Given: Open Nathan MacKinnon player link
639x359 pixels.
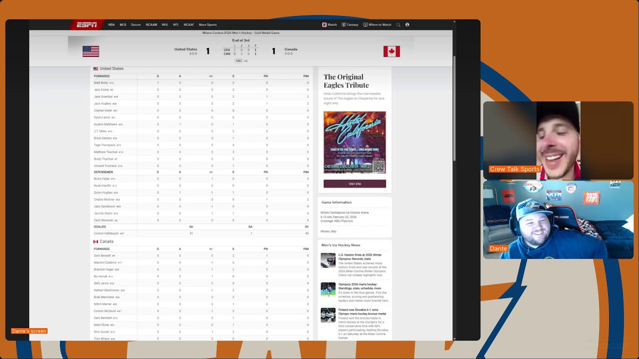Looking at the screenshot, I should (x=106, y=290).
